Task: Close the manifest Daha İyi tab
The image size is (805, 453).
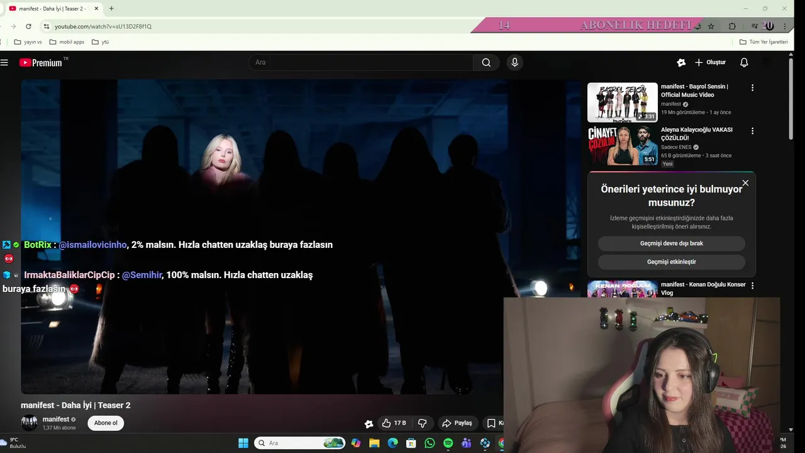Action: [x=96, y=9]
